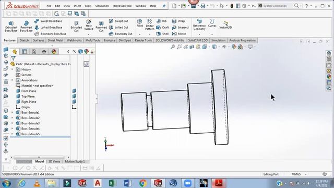Switch to the Sketch tab
The height and width of the screenshot is (188, 334).
[25, 40]
